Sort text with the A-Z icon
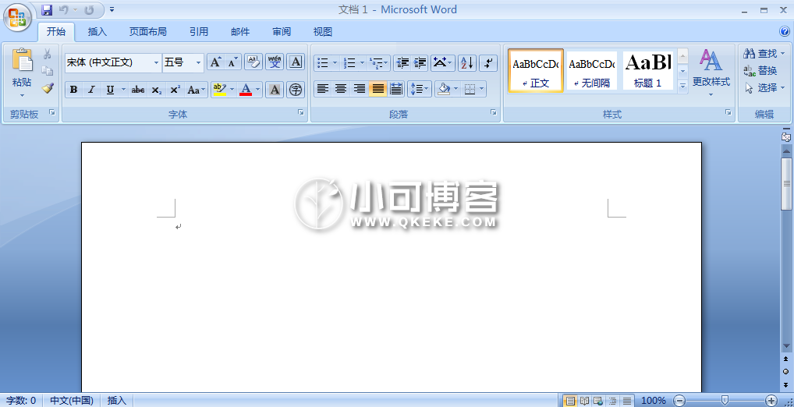 click(x=467, y=63)
